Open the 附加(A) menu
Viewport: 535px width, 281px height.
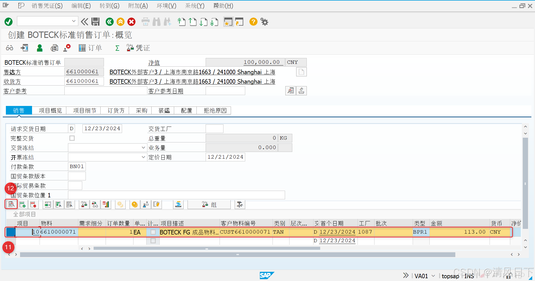pyautogui.click(x=138, y=6)
